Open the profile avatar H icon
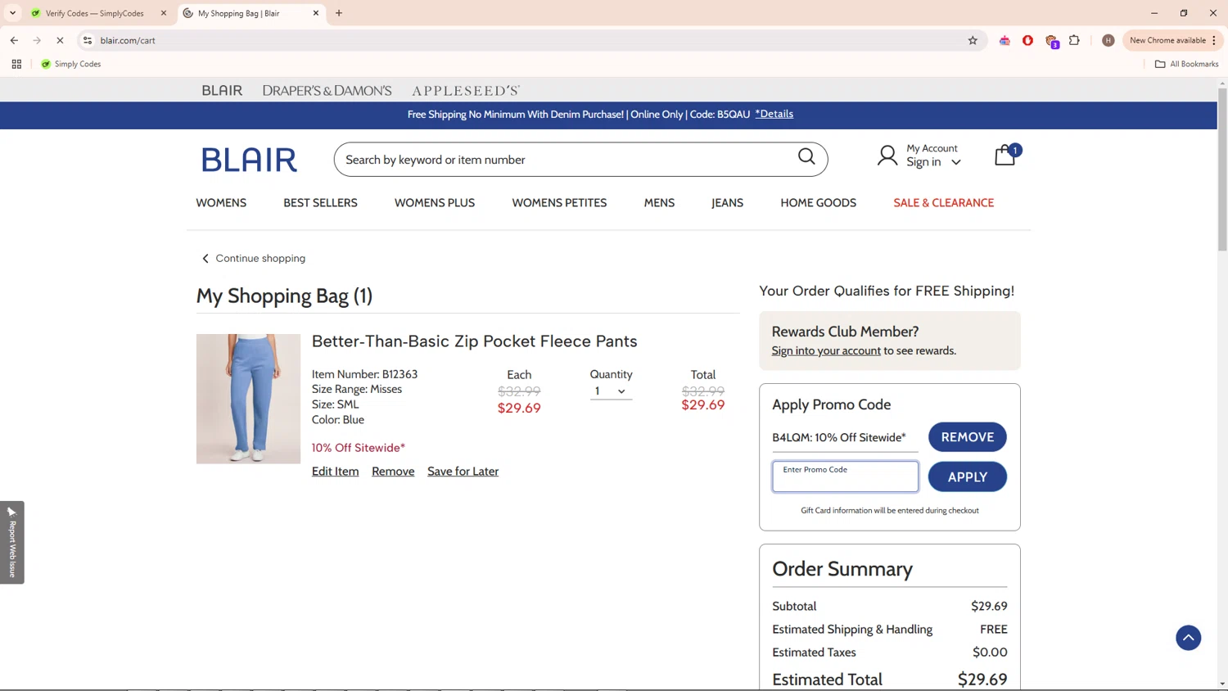The height and width of the screenshot is (691, 1228). pyautogui.click(x=1108, y=40)
